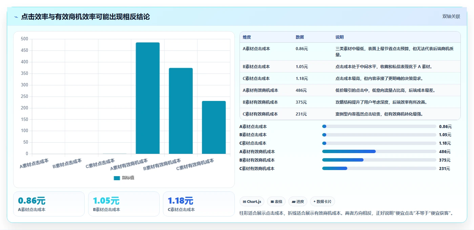Click the 数据卡片 tag chip
The height and width of the screenshot is (230, 474).
tap(323, 202)
